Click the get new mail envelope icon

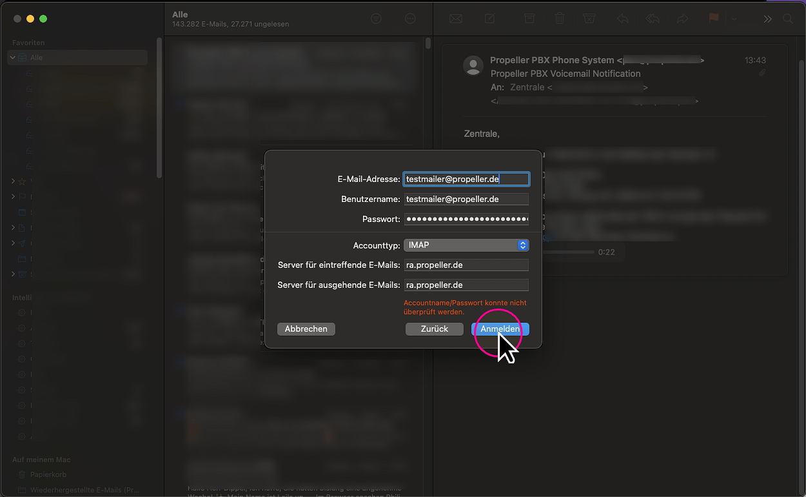[x=456, y=19]
